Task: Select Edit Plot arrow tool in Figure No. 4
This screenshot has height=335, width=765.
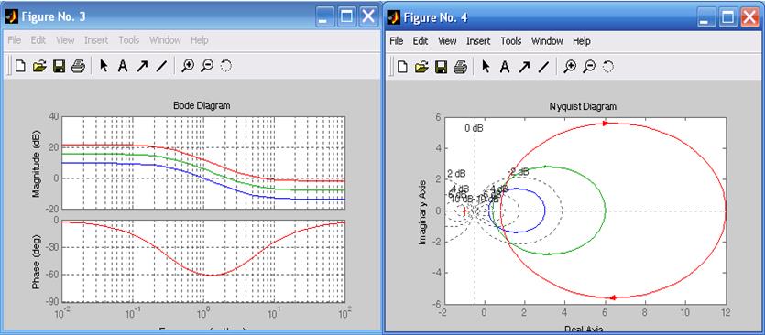Action: pos(486,67)
